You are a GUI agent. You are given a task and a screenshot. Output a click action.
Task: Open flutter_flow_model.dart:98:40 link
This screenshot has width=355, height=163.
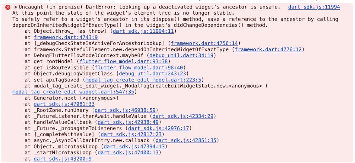(138, 68)
